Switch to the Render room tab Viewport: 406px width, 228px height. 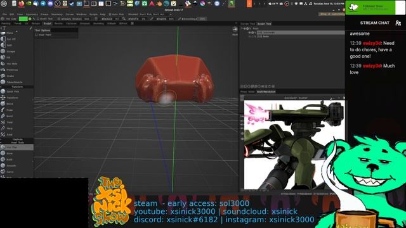[58, 23]
